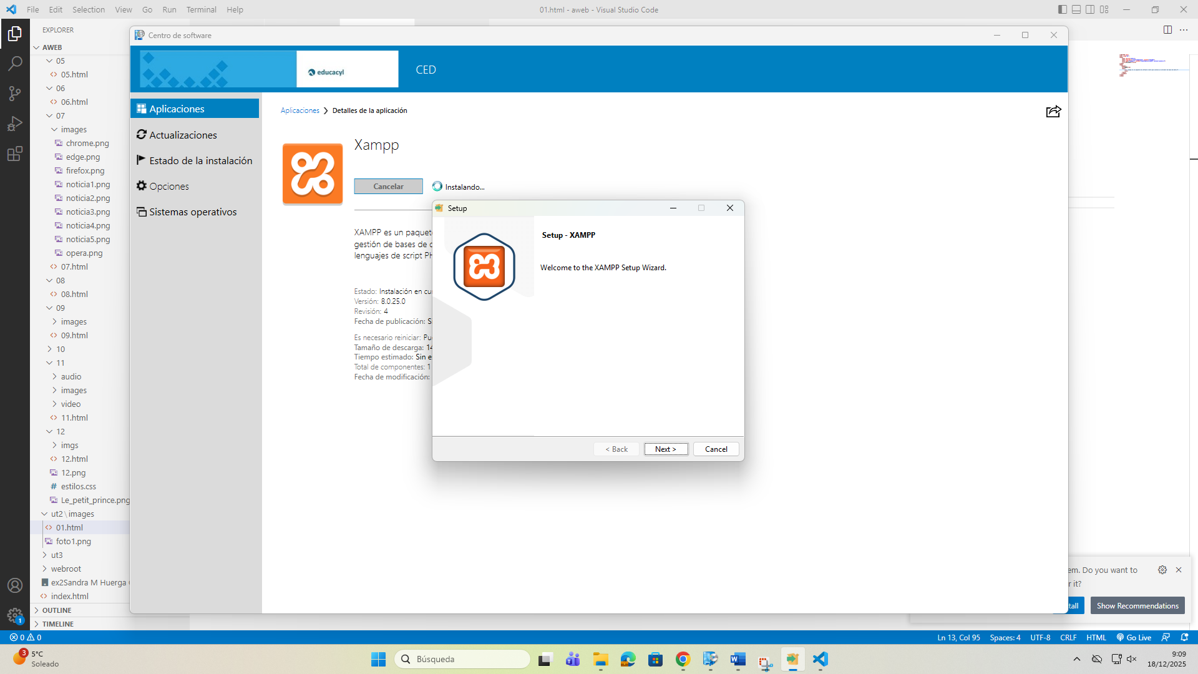This screenshot has width=1198, height=674.
Task: Open XAMPP Control Panel from the taskbar
Action: tap(793, 659)
